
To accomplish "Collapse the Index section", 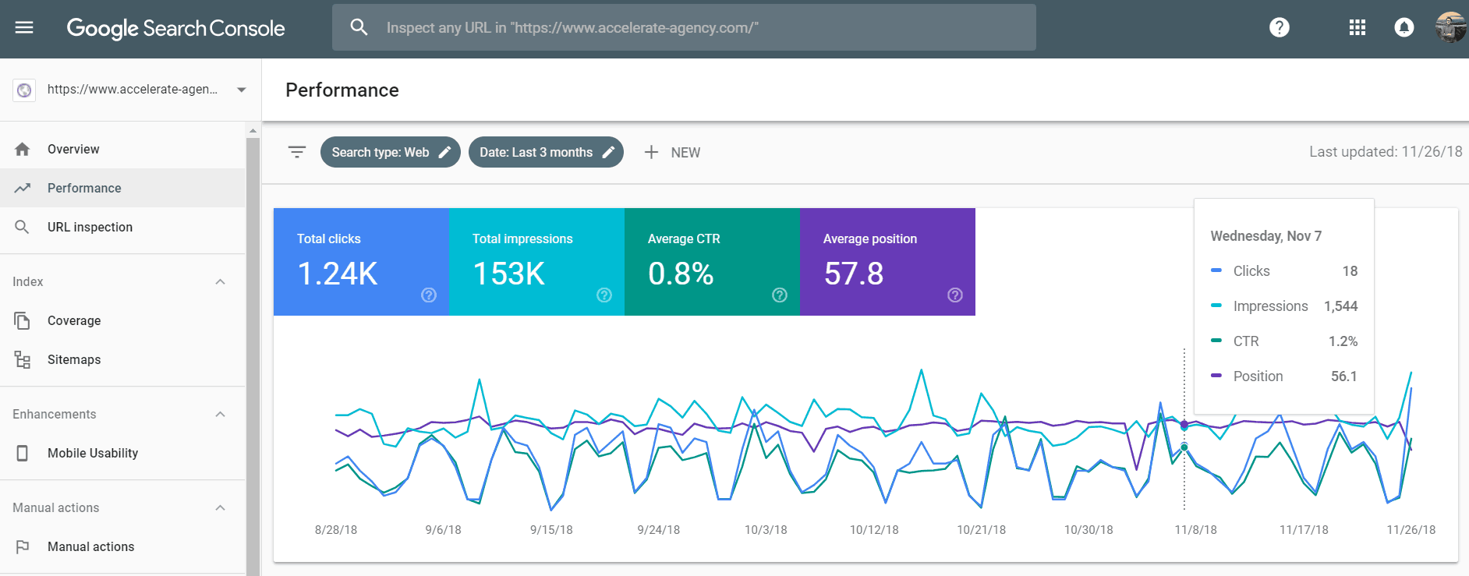I will pos(220,281).
